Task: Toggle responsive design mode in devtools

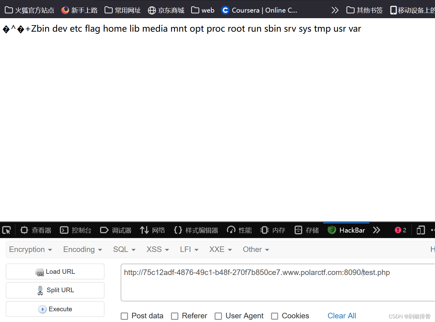Action: tap(420, 230)
